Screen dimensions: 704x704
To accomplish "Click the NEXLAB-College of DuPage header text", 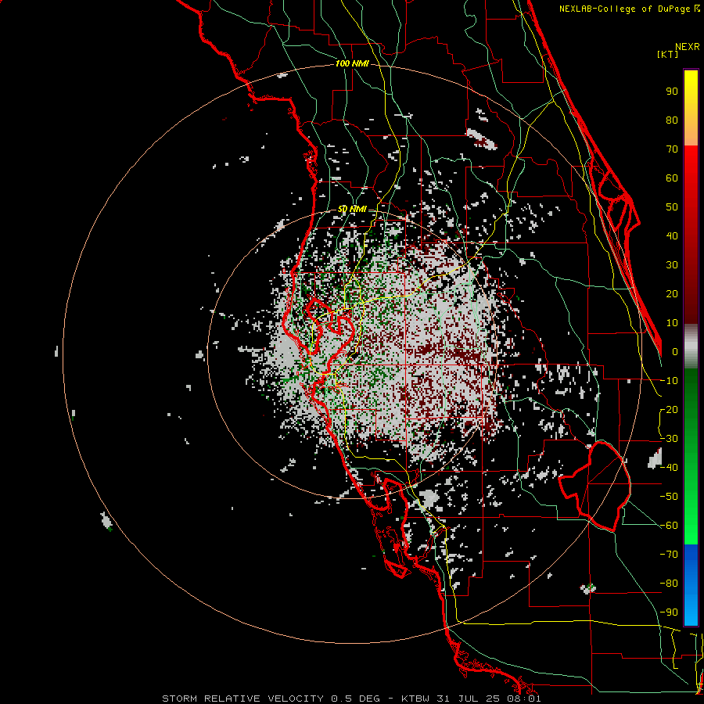I will click(629, 9).
